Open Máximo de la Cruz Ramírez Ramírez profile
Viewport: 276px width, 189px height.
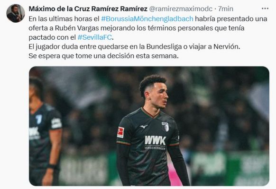[x=88, y=9]
